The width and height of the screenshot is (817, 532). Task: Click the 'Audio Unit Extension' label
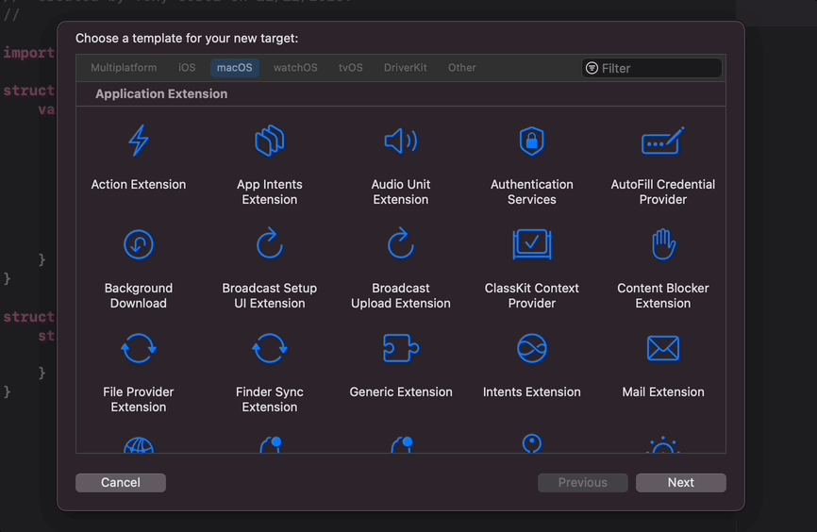[401, 191]
